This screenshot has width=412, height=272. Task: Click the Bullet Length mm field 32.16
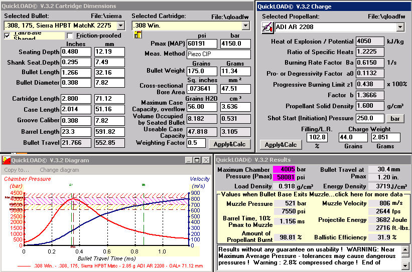pos(109,73)
